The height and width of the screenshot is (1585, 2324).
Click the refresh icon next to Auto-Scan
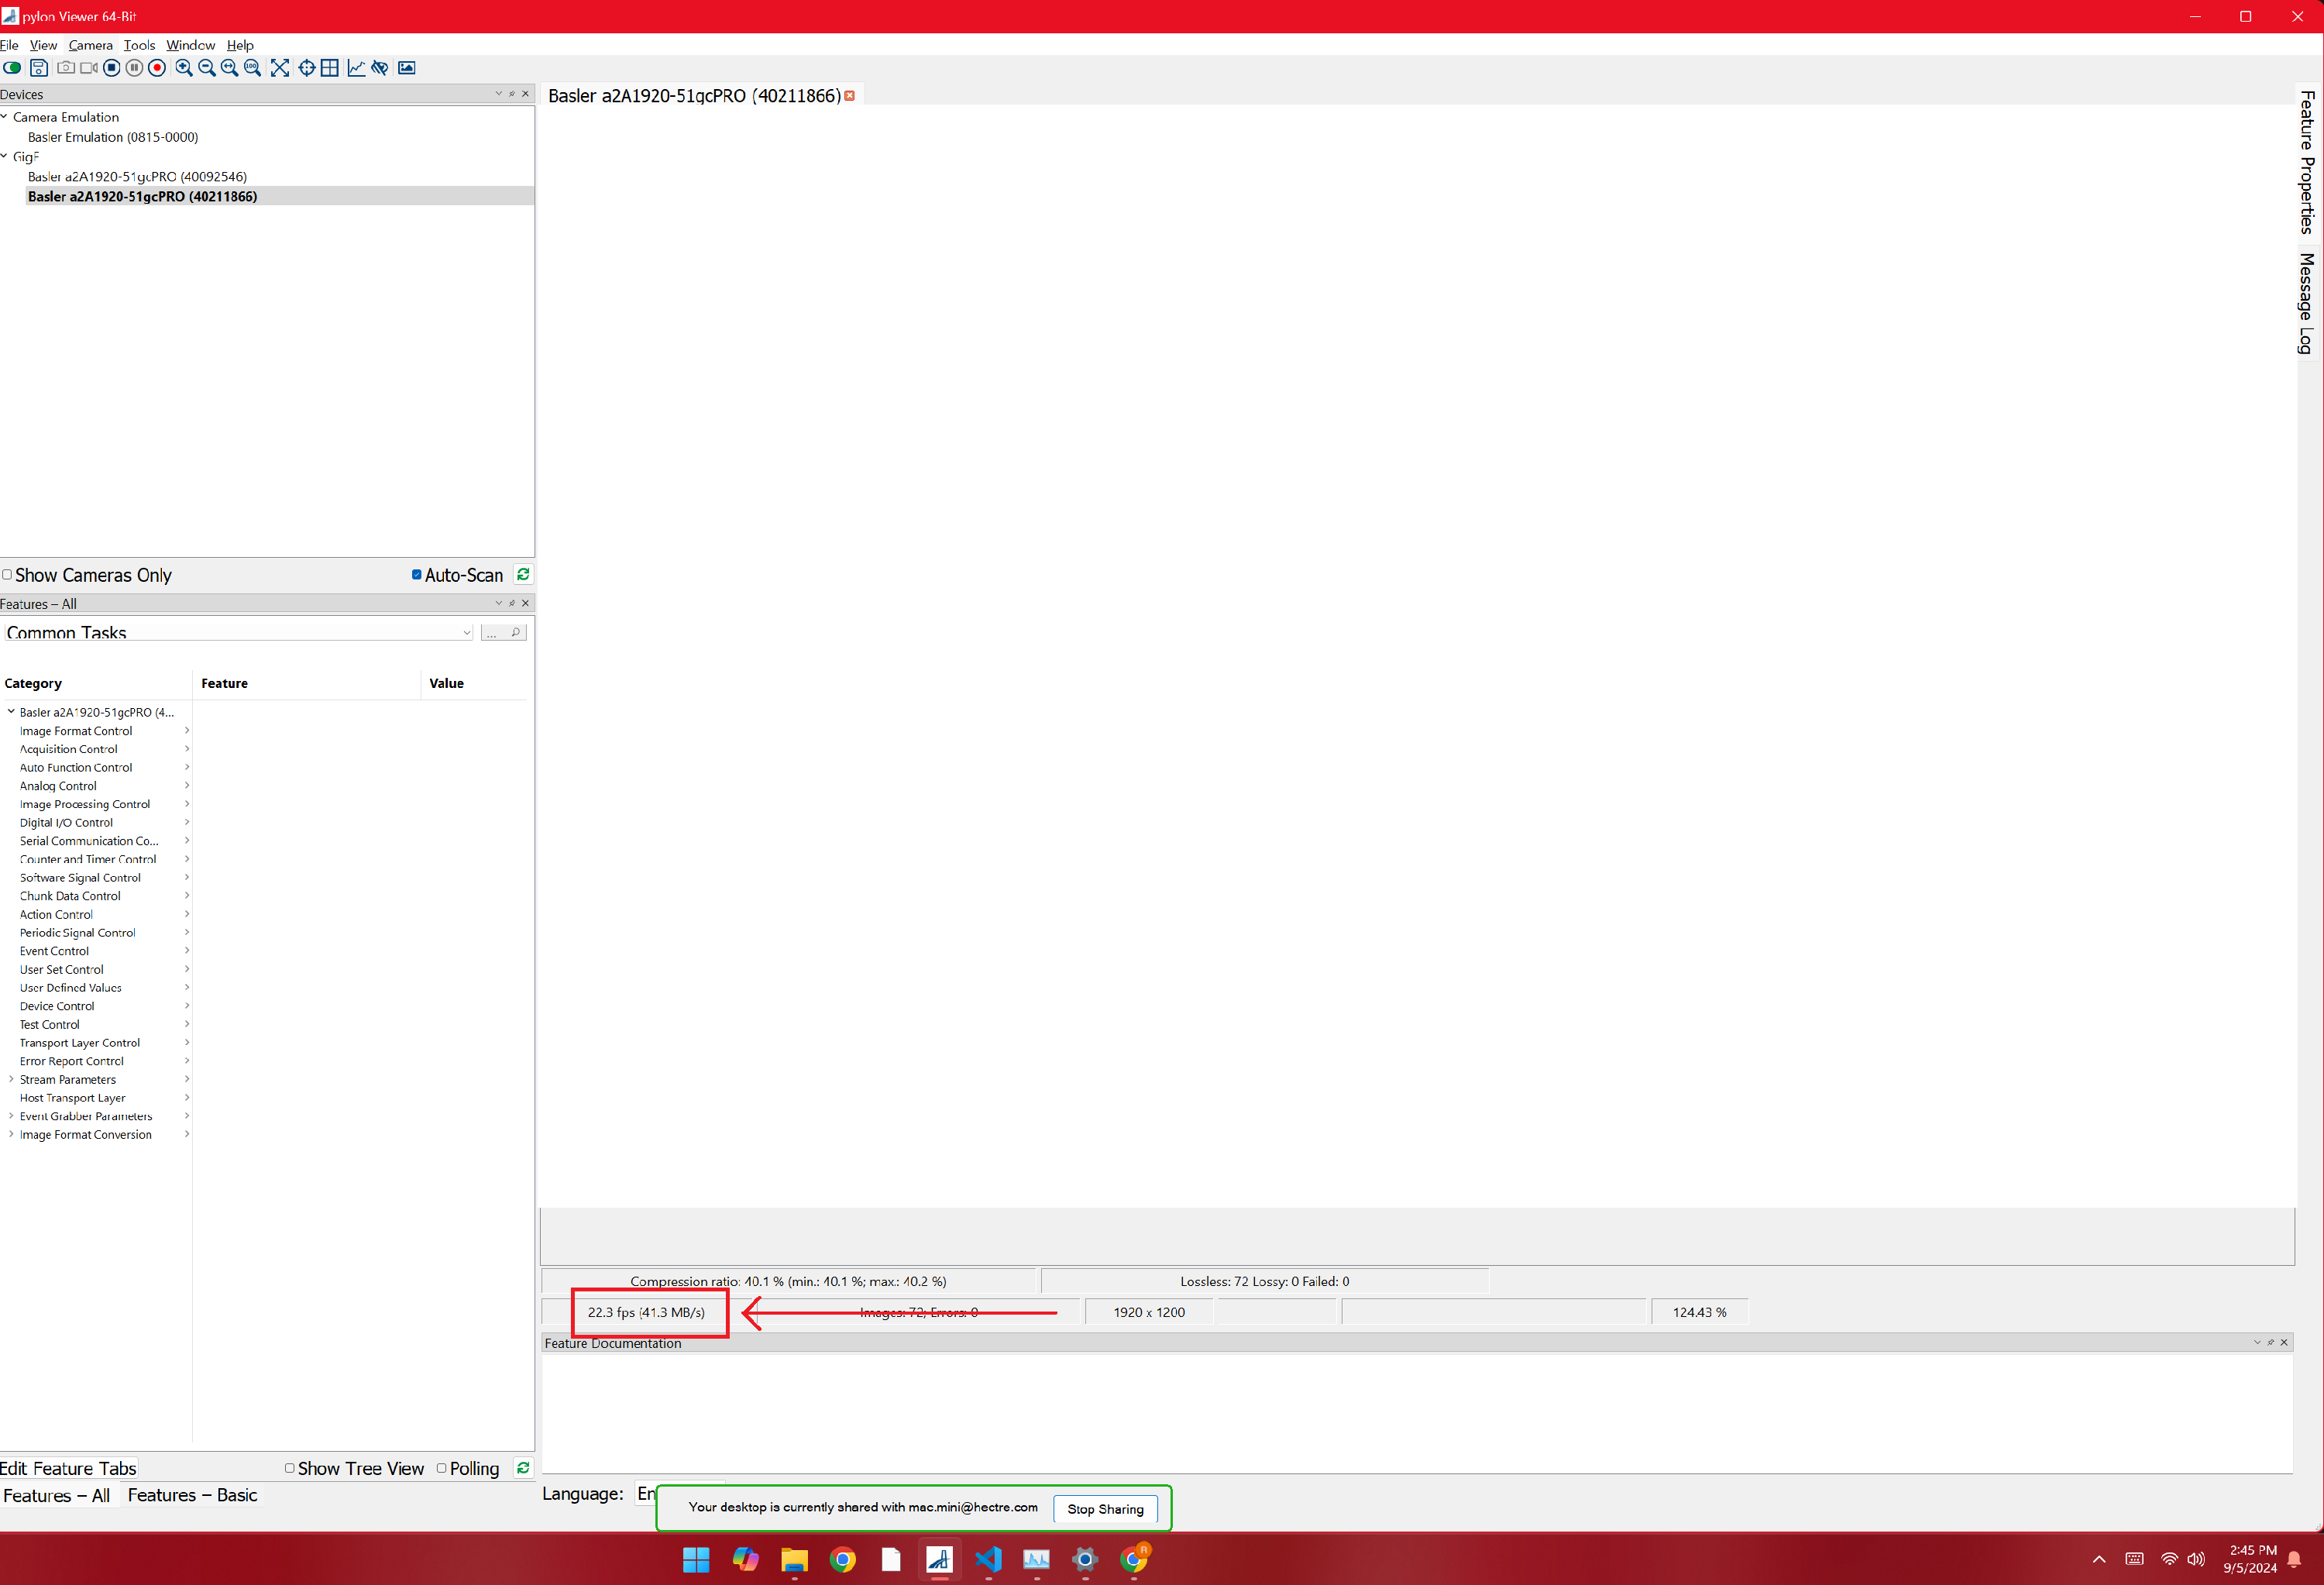click(x=523, y=574)
